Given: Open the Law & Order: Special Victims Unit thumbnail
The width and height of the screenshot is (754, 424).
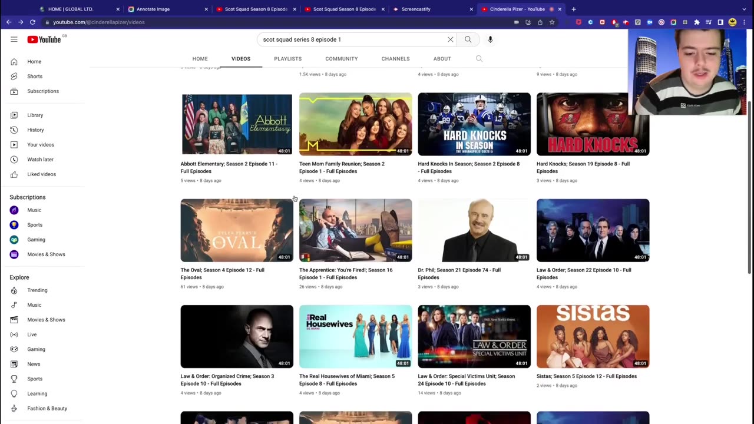Looking at the screenshot, I should tap(474, 336).
